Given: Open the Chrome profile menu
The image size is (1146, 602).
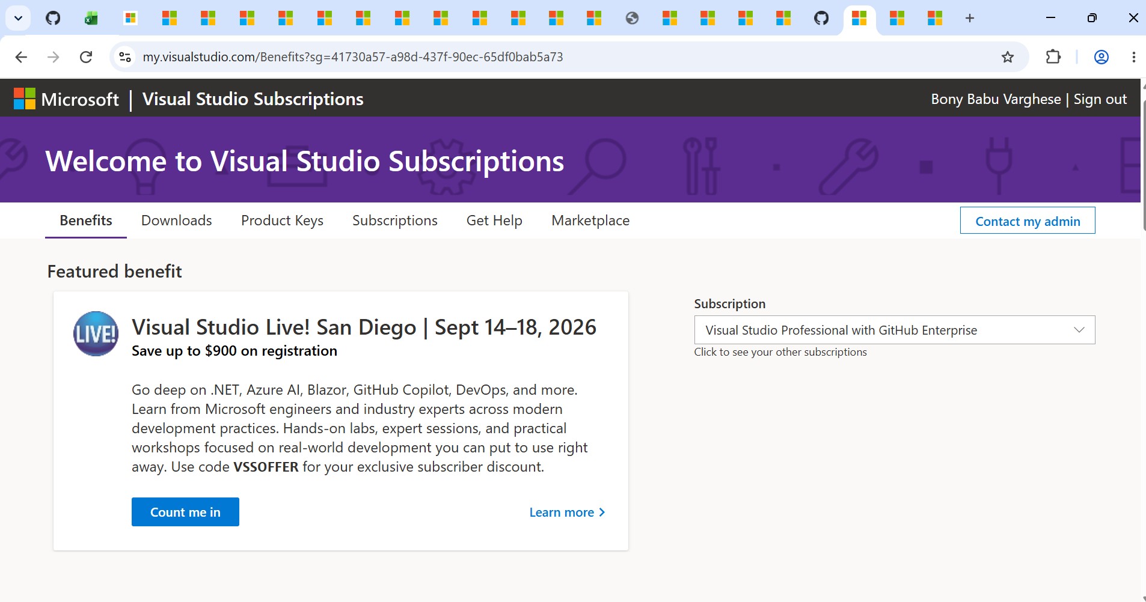Looking at the screenshot, I should [1102, 57].
